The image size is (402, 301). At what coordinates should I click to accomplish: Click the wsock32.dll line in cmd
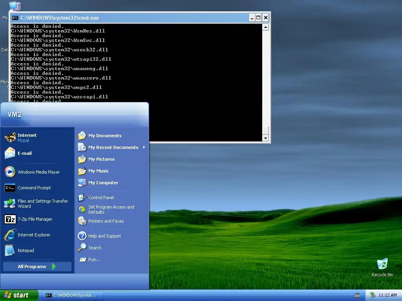point(59,50)
